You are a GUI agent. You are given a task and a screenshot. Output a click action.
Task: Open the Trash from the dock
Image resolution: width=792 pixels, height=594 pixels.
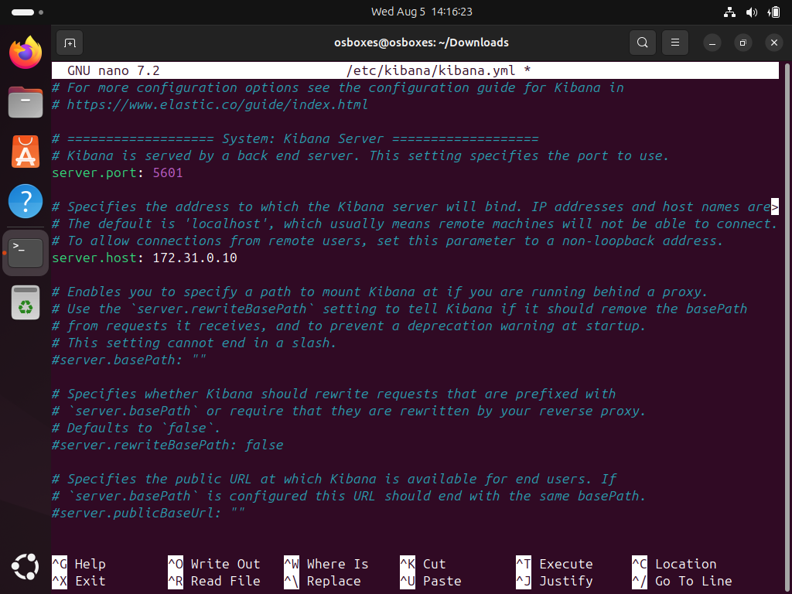[26, 302]
